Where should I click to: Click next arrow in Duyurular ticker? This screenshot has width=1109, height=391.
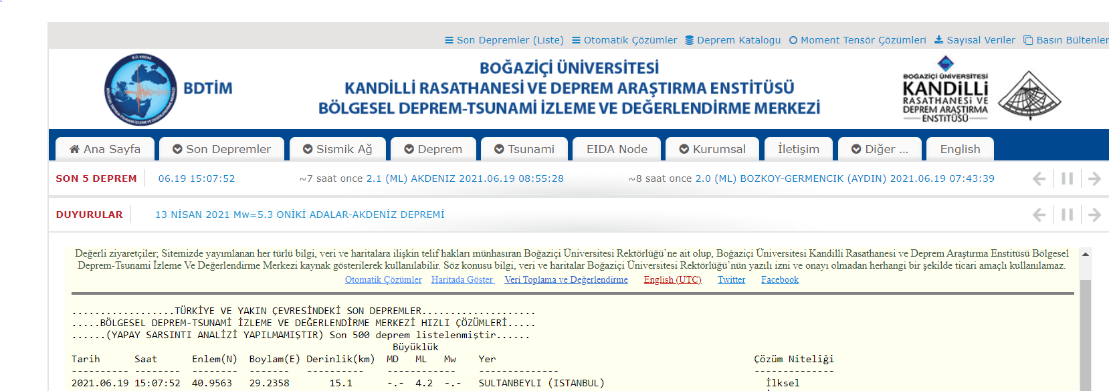(1094, 215)
